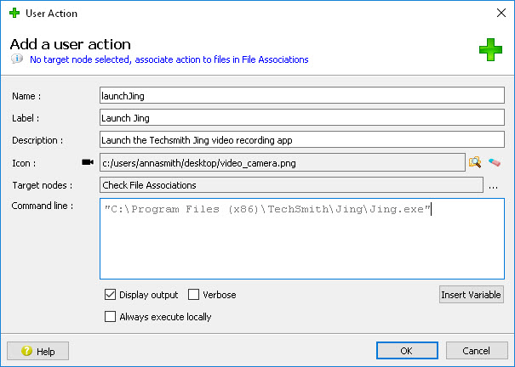The height and width of the screenshot is (367, 515).
Task: Click the Icon path field
Action: pos(281,162)
